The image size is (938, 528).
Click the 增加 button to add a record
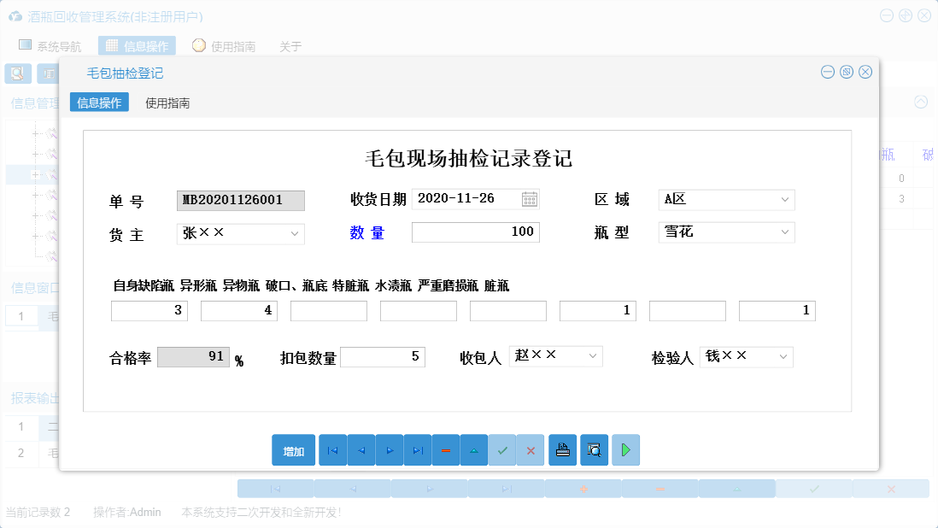click(x=293, y=450)
